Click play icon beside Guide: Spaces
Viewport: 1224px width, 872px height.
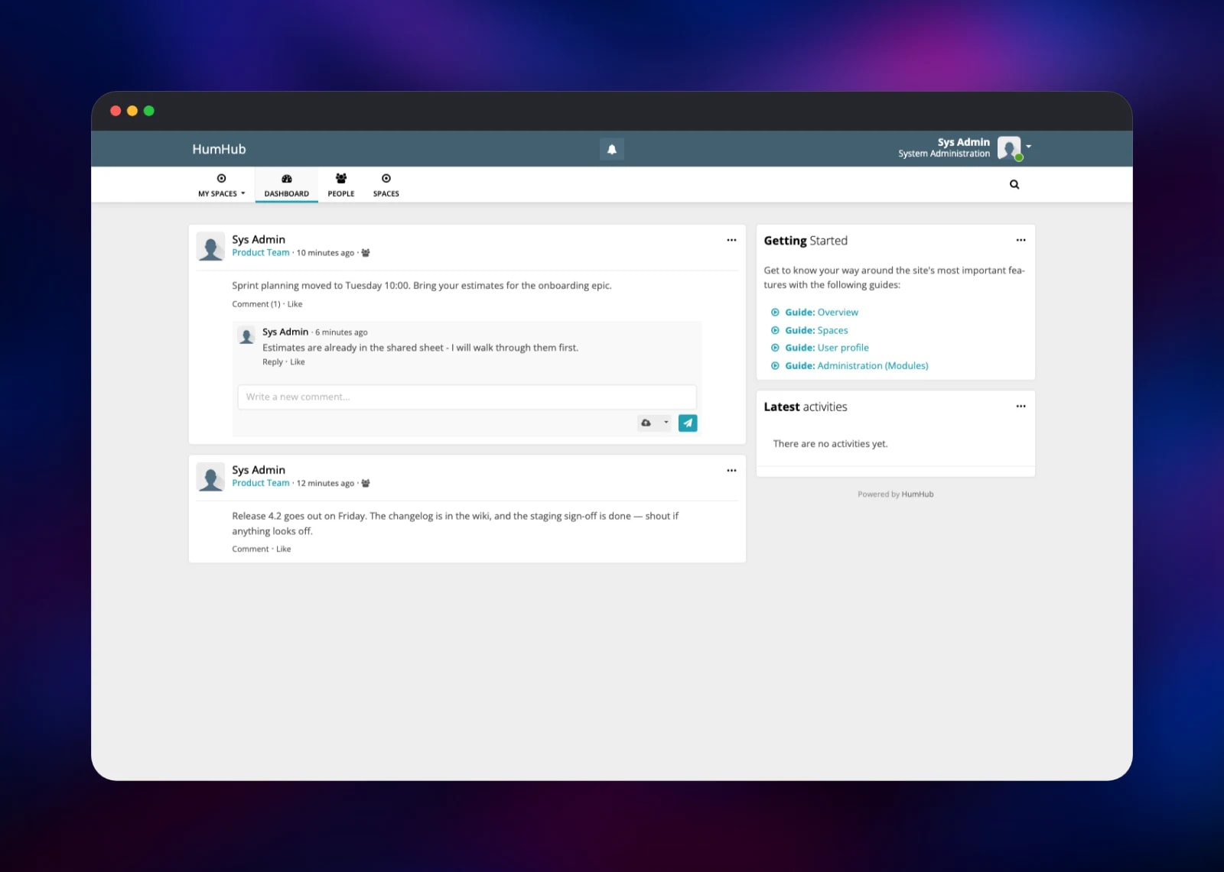tap(775, 330)
